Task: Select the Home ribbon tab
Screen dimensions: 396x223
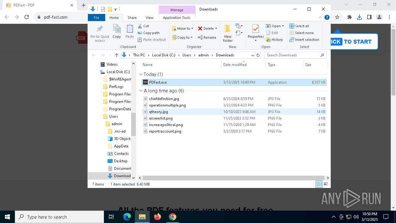Action: pyautogui.click(x=114, y=18)
